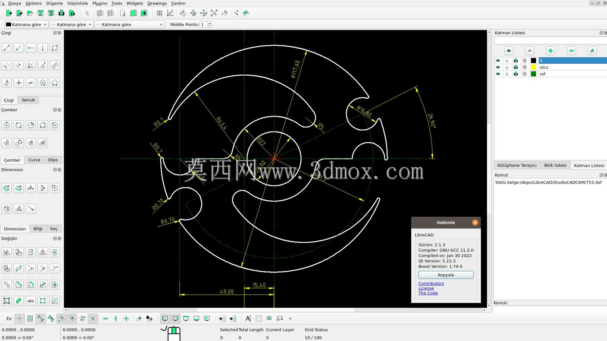Open the Düzenle menu
Image resolution: width=607 pixels, height=341 pixels.
[x=54, y=3]
